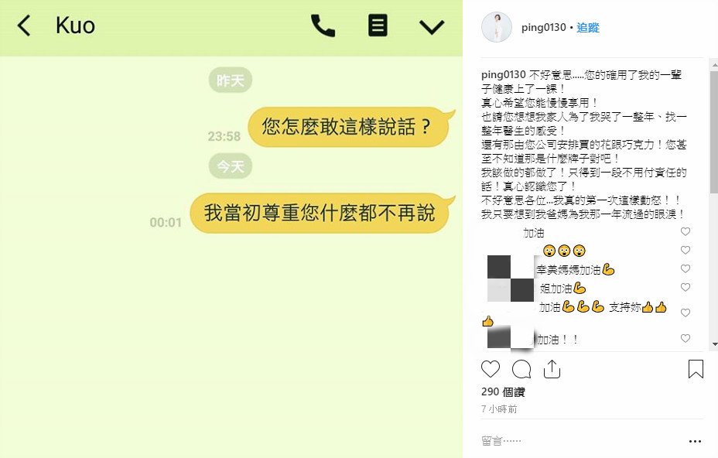
Task: Like the 姐加油 comment
Action: click(x=686, y=287)
